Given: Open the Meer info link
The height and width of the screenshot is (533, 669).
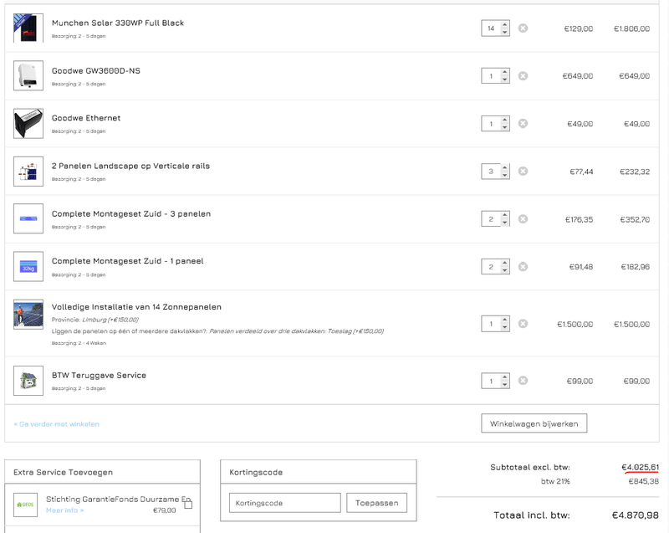Looking at the screenshot, I should click(64, 510).
